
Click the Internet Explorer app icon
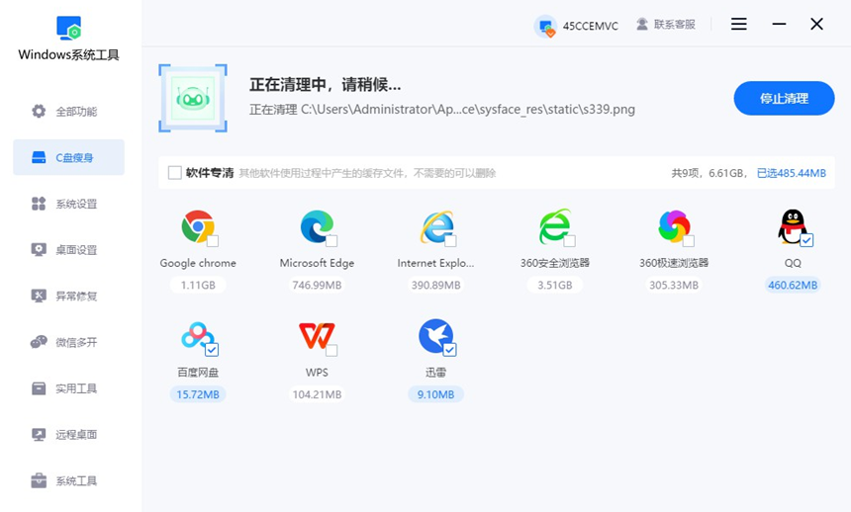[436, 226]
